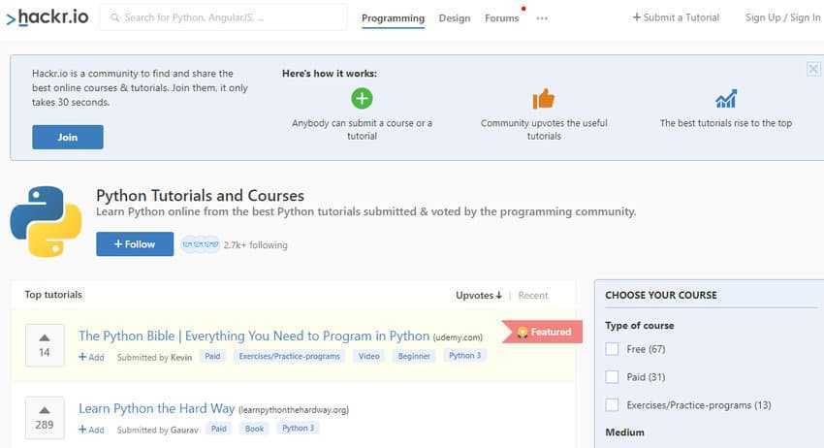
Task: Sort tutorials by Recent
Action: tap(533, 296)
